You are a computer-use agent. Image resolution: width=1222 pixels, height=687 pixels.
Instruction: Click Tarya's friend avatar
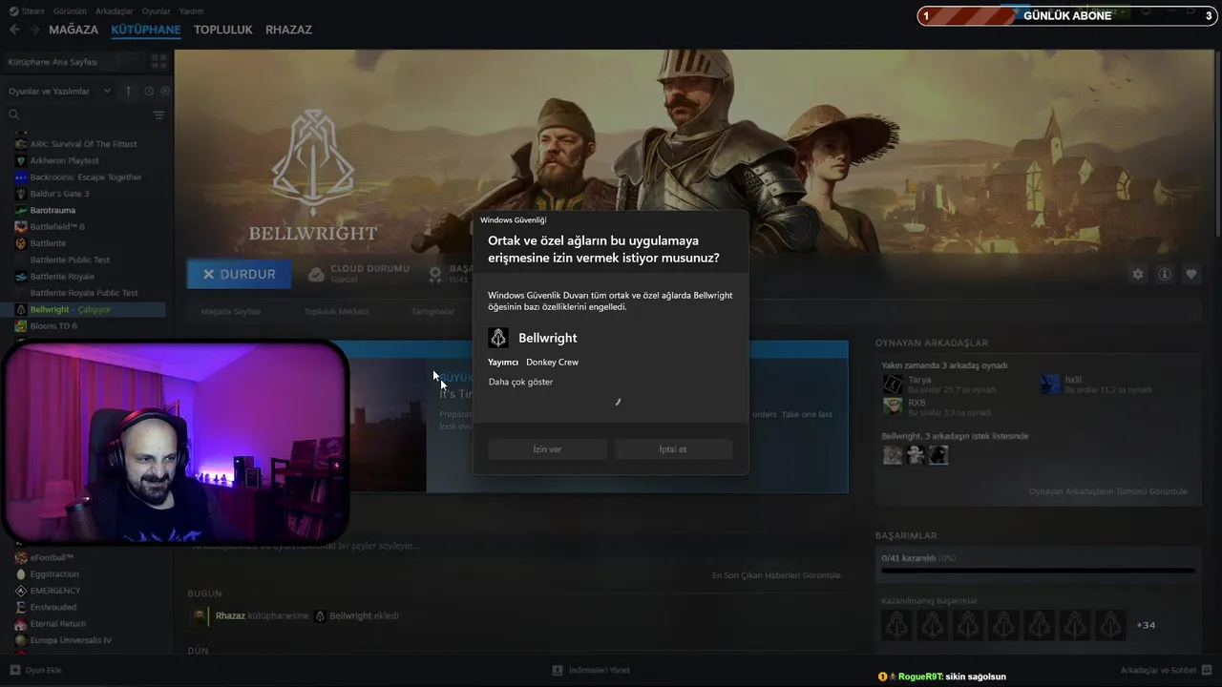pos(893,384)
